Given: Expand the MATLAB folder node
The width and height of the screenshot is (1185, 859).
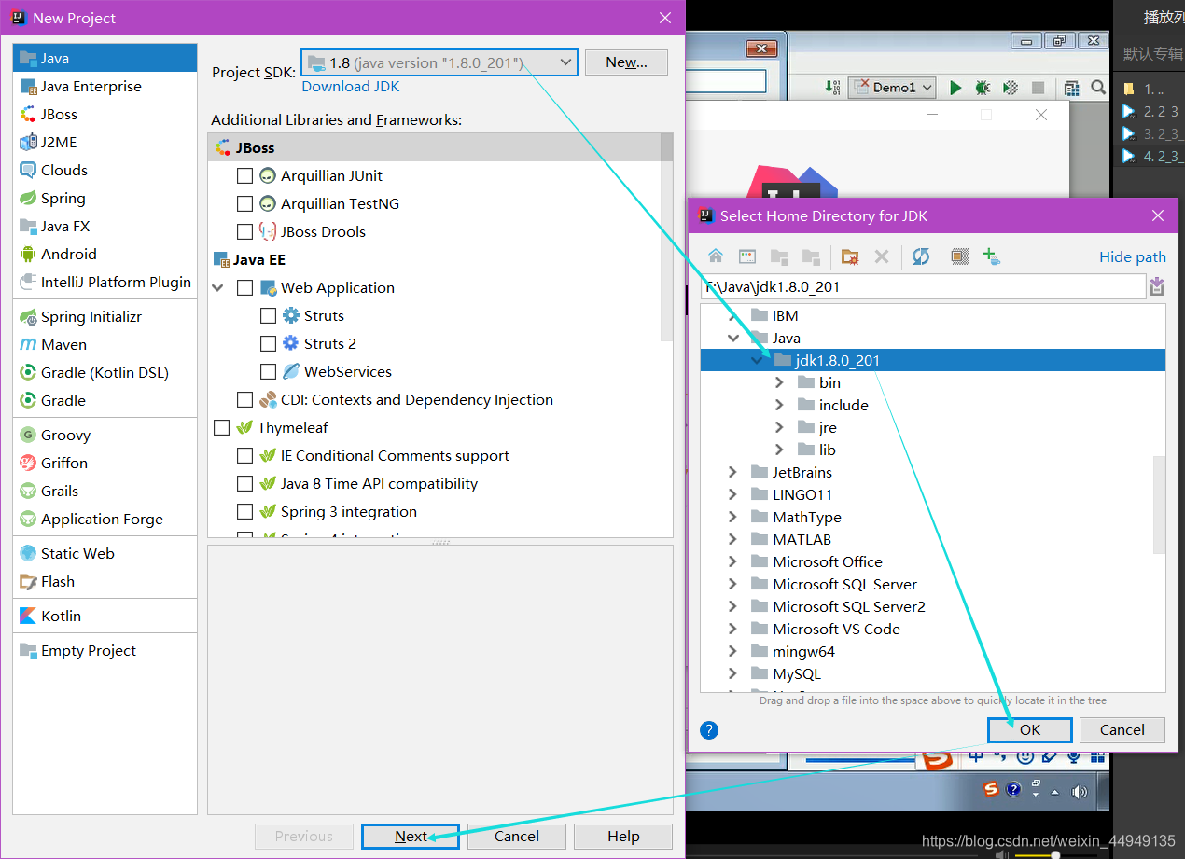Looking at the screenshot, I should pos(733,539).
